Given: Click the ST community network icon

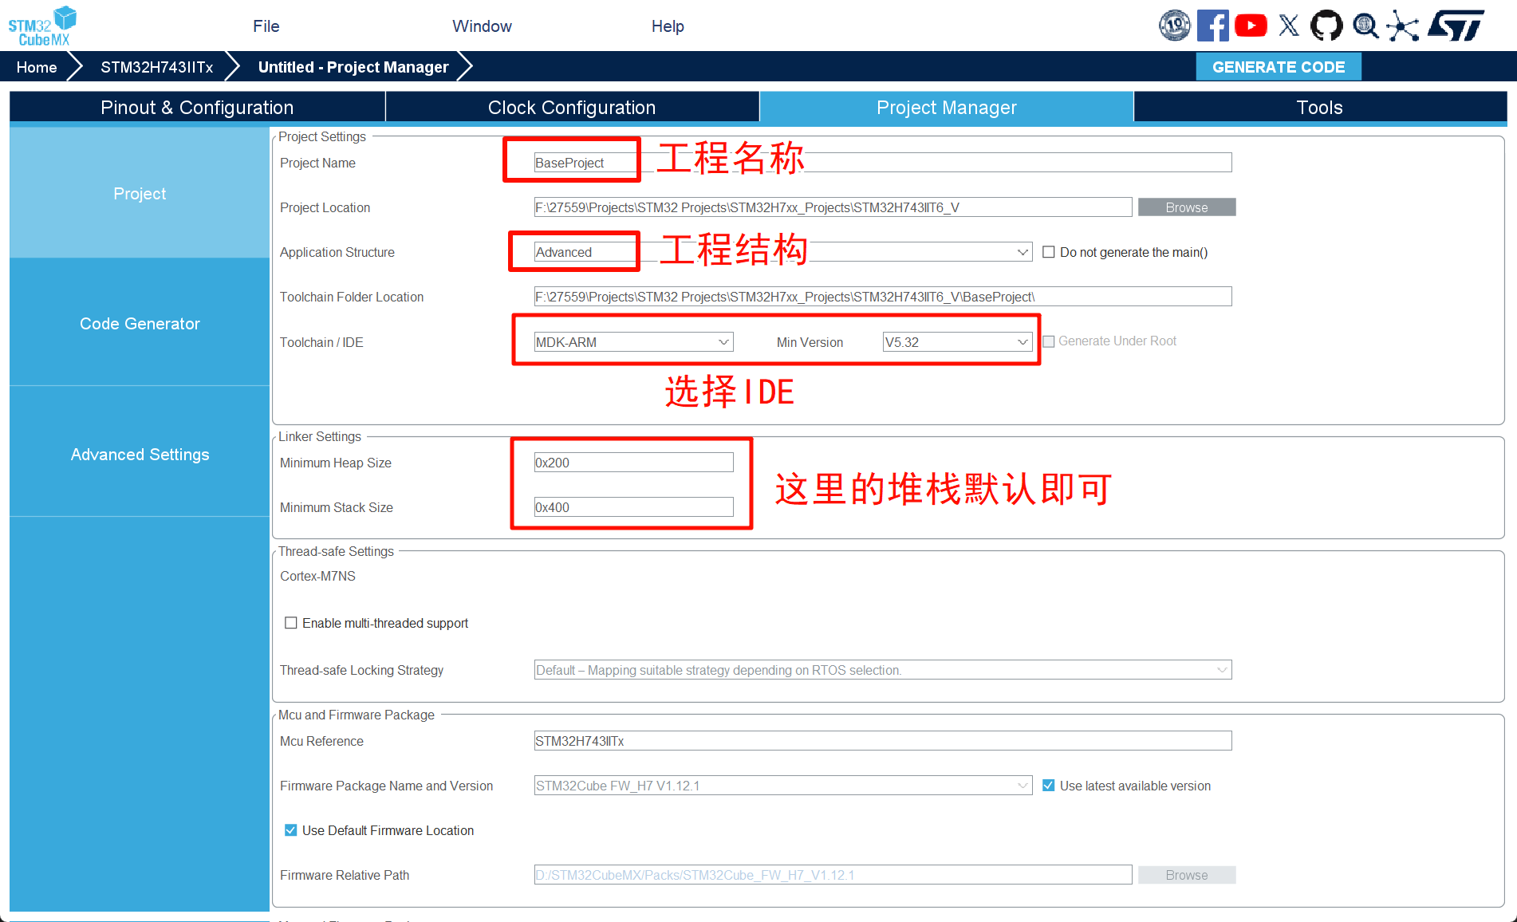Looking at the screenshot, I should [x=1403, y=26].
